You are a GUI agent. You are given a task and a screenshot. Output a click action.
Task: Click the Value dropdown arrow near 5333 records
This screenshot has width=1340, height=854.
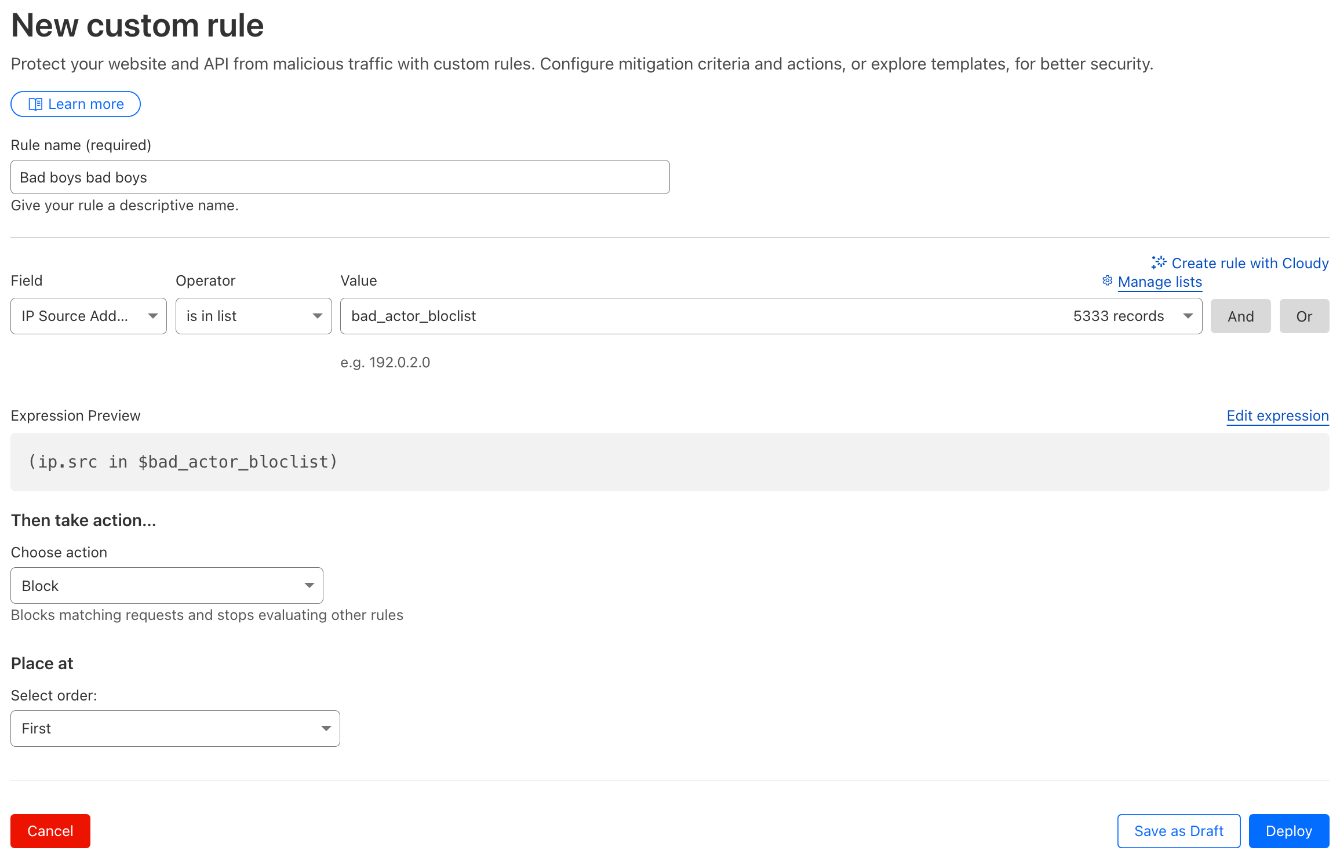(1188, 316)
